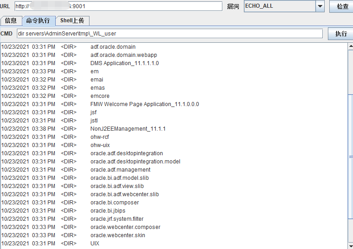
Task: Select the oracle.adf.desktopintegration.model line
Action: pyautogui.click(x=91, y=162)
